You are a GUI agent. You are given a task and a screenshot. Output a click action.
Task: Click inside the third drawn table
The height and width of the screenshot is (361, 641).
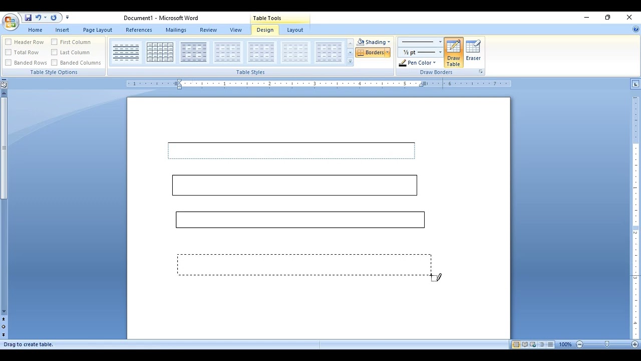(x=300, y=220)
